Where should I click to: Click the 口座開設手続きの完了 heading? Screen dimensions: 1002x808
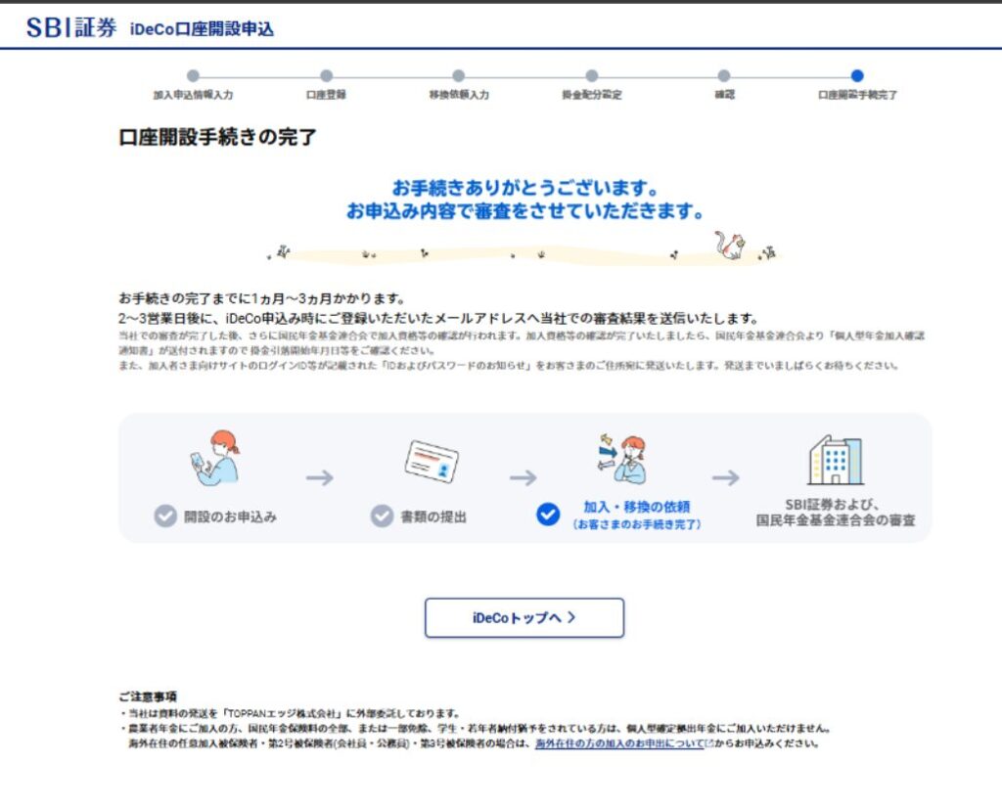pos(217,137)
